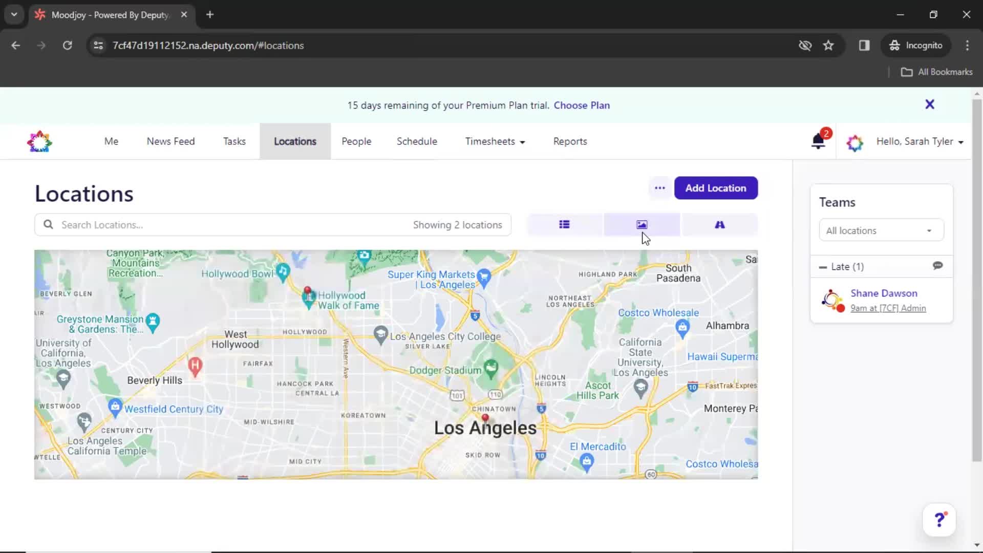Expand the Timesheets menu
This screenshot has width=983, height=553.
(495, 141)
